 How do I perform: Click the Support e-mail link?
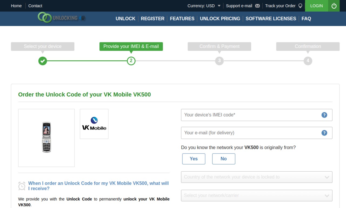(239, 6)
